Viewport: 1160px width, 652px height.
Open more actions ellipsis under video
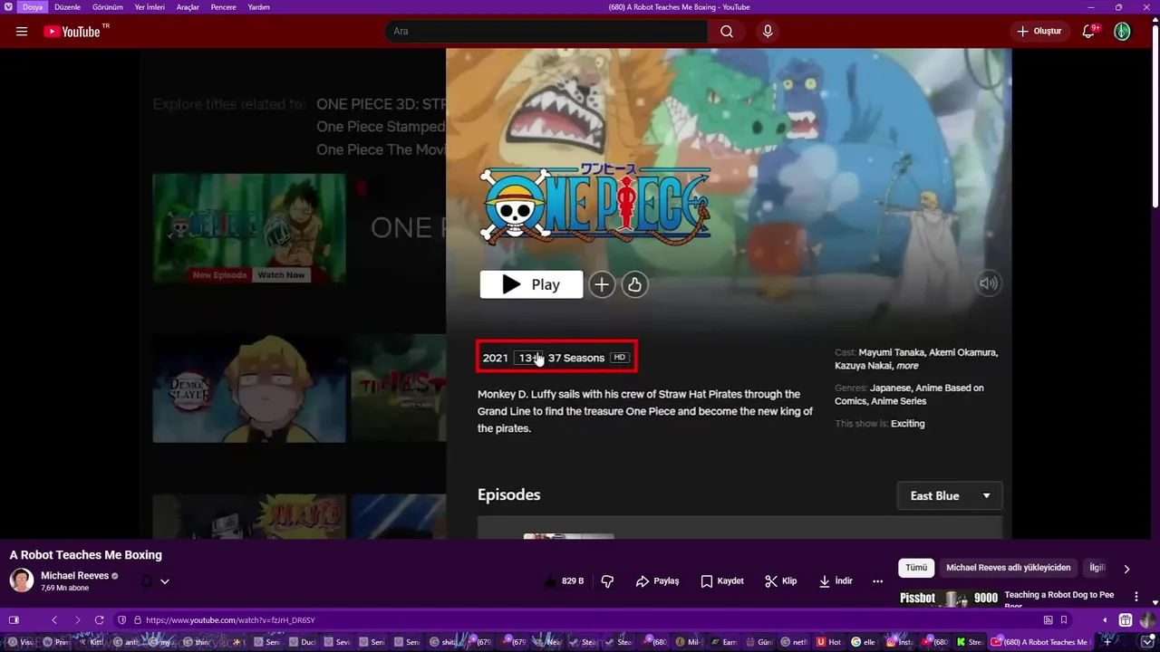click(x=877, y=581)
